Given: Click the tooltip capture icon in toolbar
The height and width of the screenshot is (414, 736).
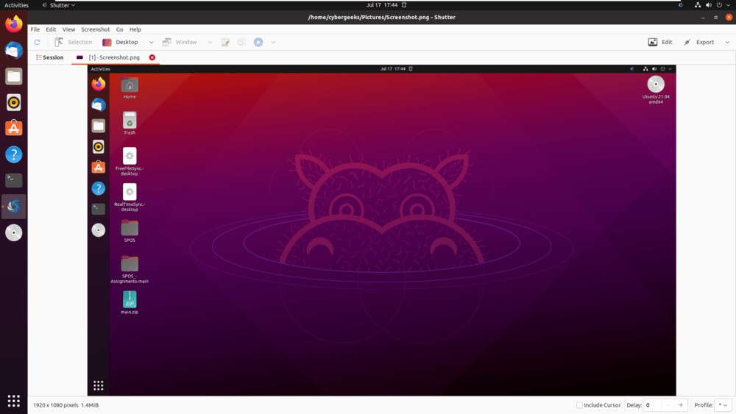Looking at the screenshot, I should [x=241, y=42].
